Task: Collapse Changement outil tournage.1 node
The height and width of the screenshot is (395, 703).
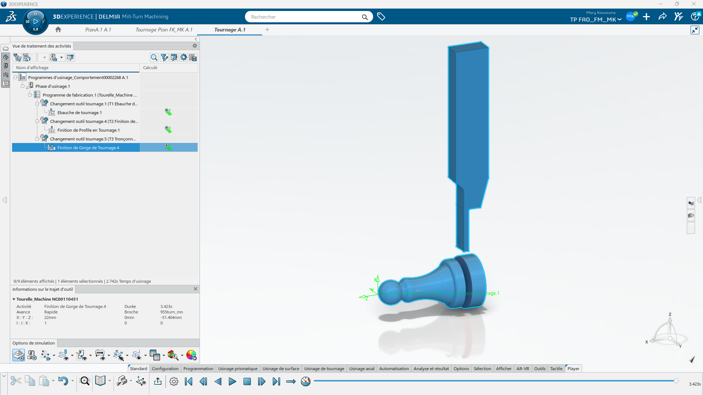Action: [x=37, y=104]
